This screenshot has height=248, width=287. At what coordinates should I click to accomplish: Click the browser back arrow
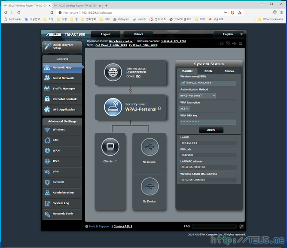pos(6,12)
